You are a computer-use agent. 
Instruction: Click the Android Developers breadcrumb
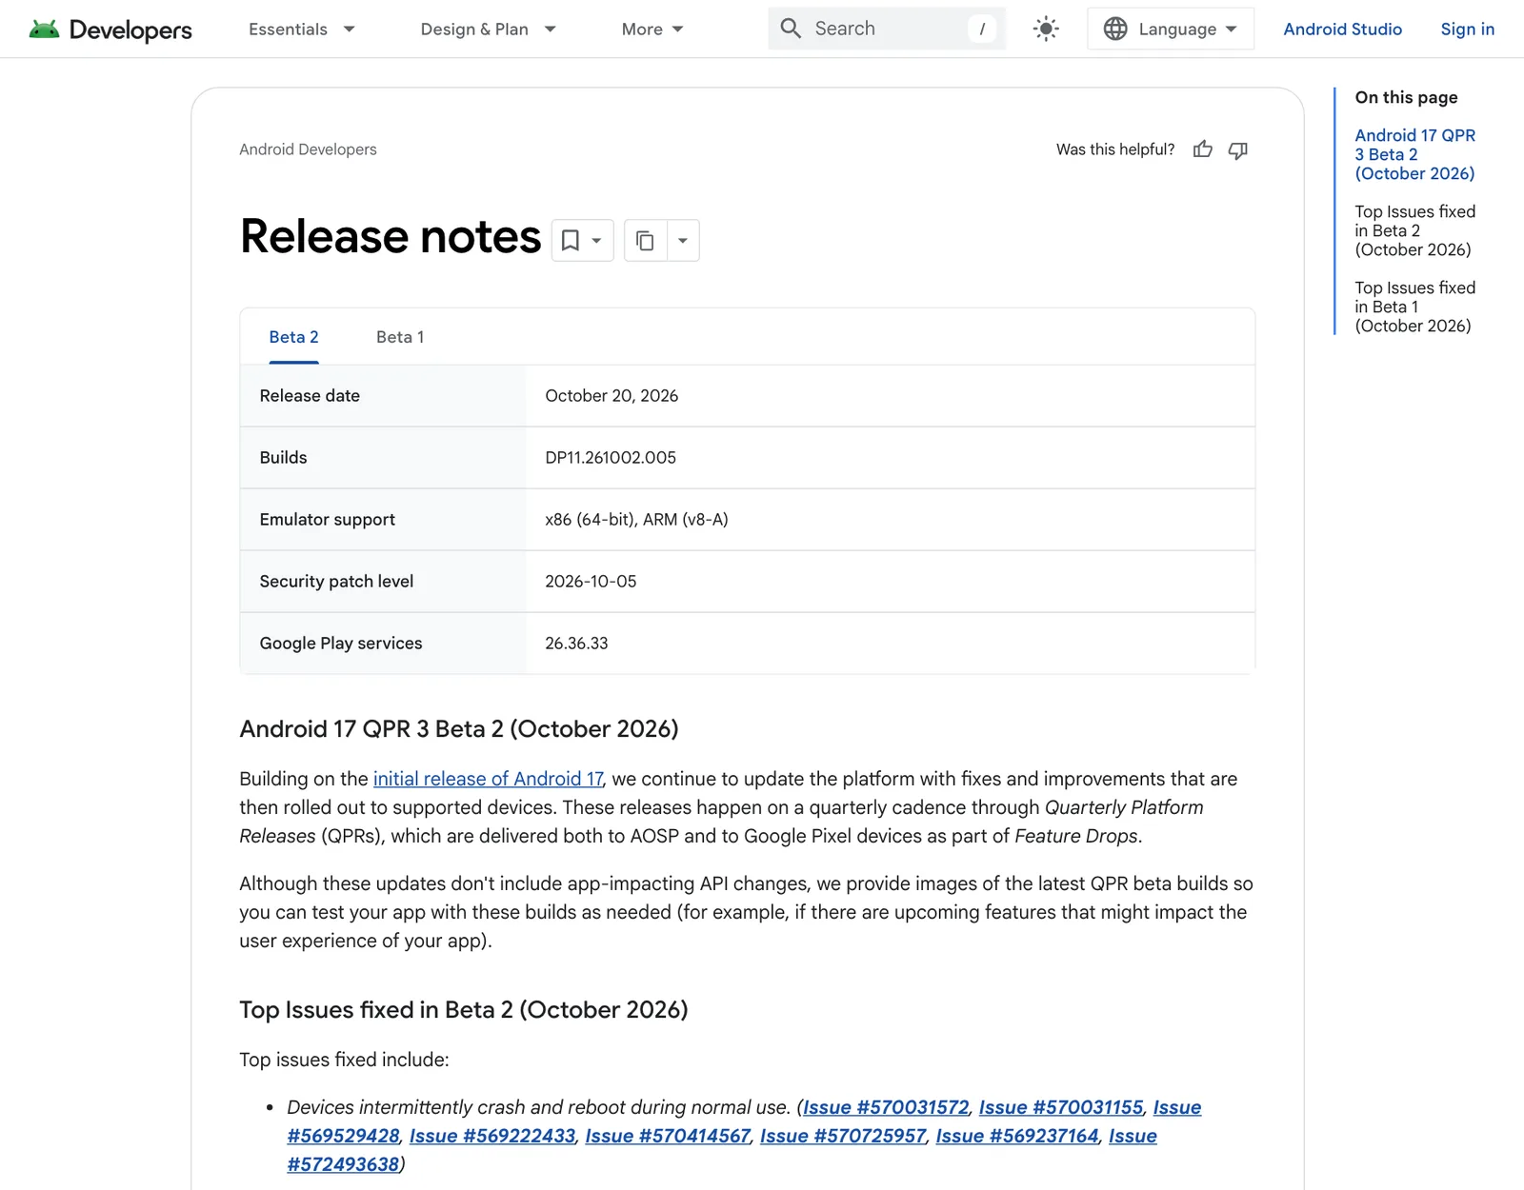(x=308, y=149)
